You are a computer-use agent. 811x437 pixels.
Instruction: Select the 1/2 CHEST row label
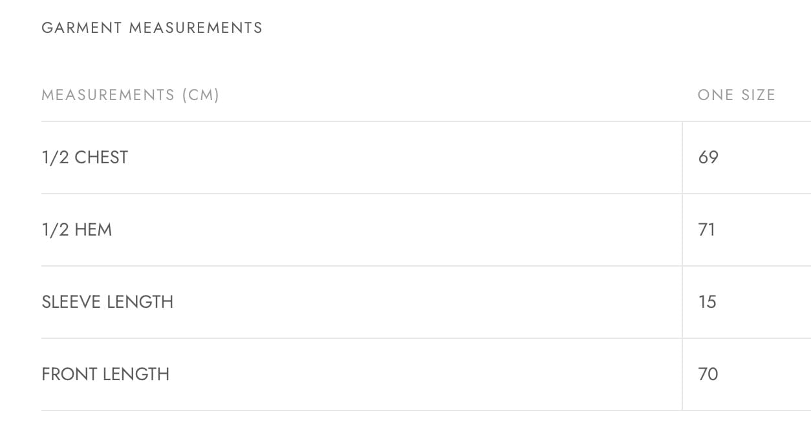pos(85,158)
